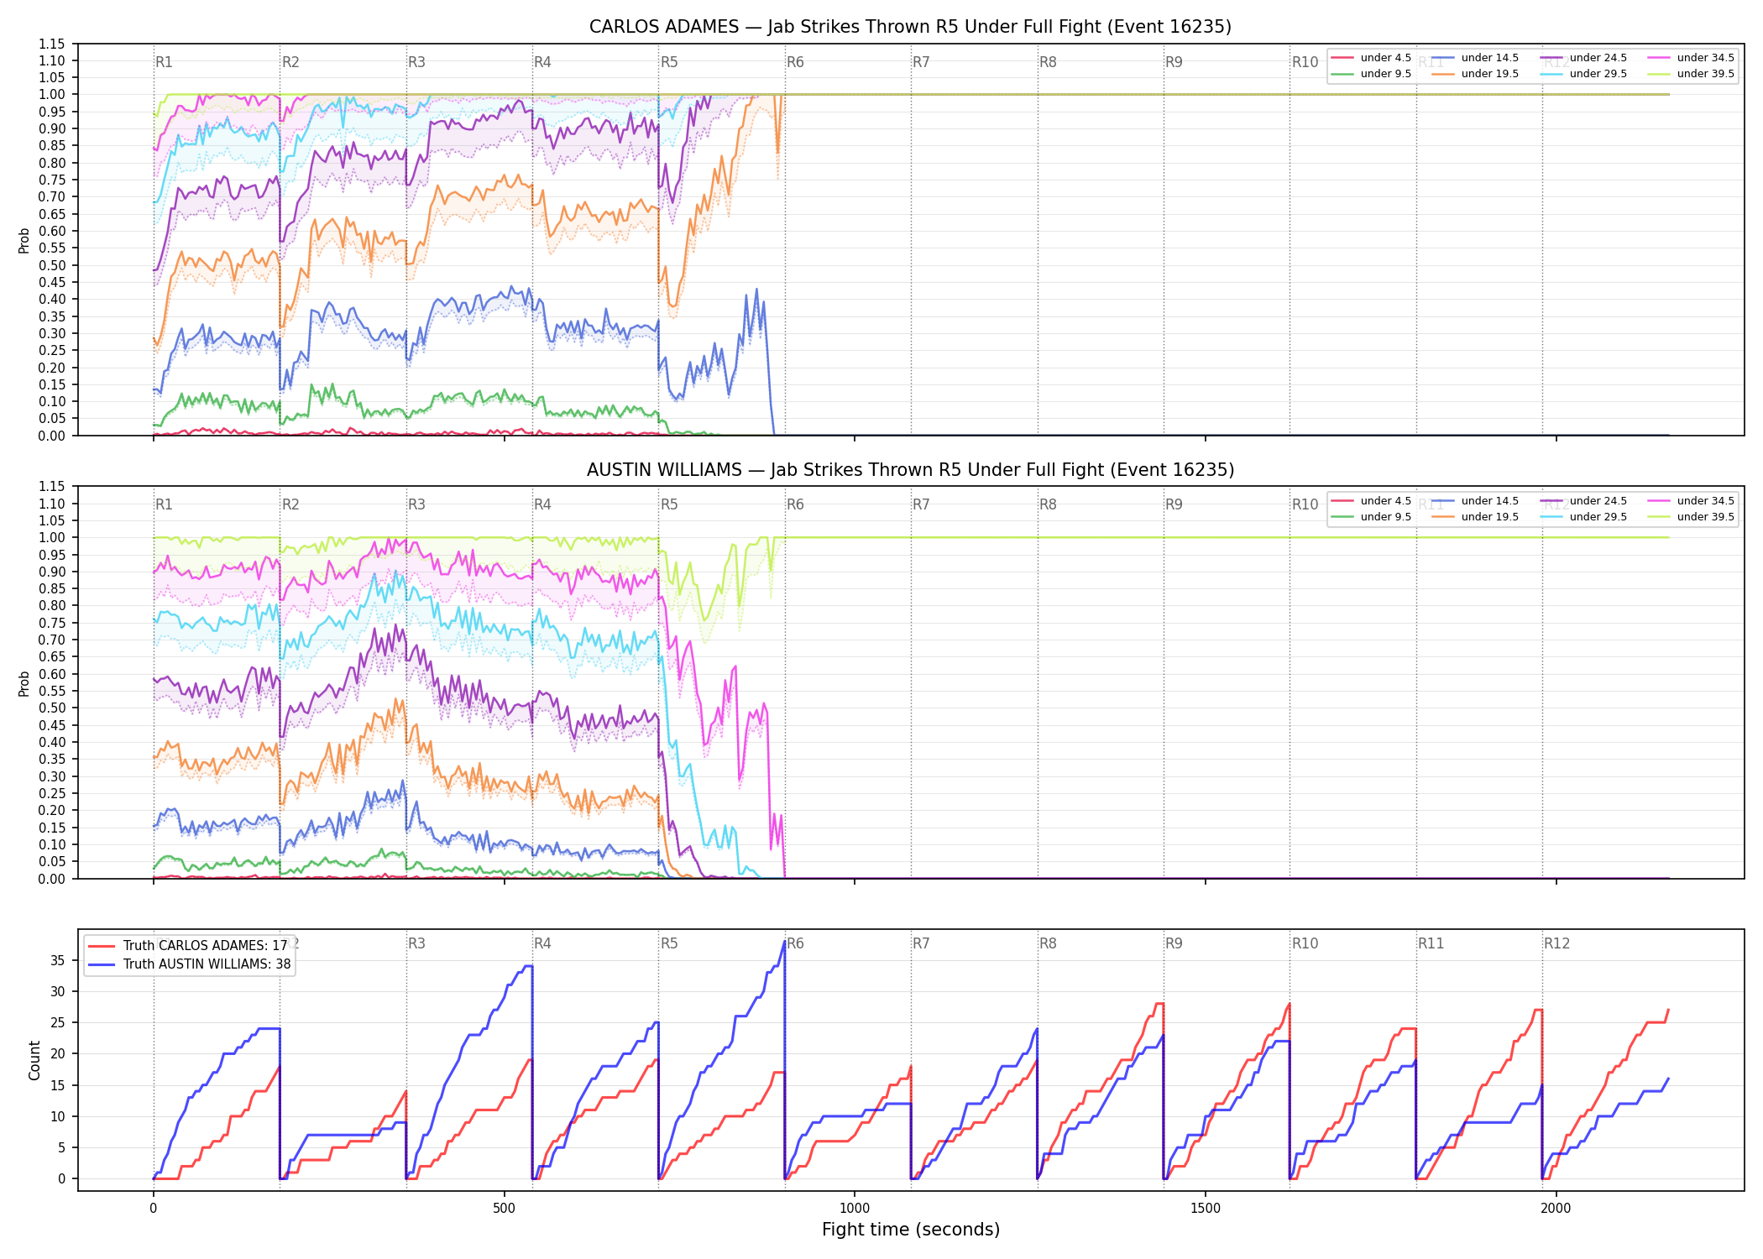Click R8 round marker in Austin Williams chart
The height and width of the screenshot is (1259, 1763).
pyautogui.click(x=1048, y=504)
